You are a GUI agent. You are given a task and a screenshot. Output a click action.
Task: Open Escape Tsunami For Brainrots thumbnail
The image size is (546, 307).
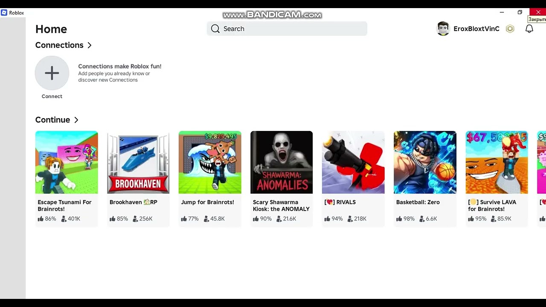(x=67, y=162)
